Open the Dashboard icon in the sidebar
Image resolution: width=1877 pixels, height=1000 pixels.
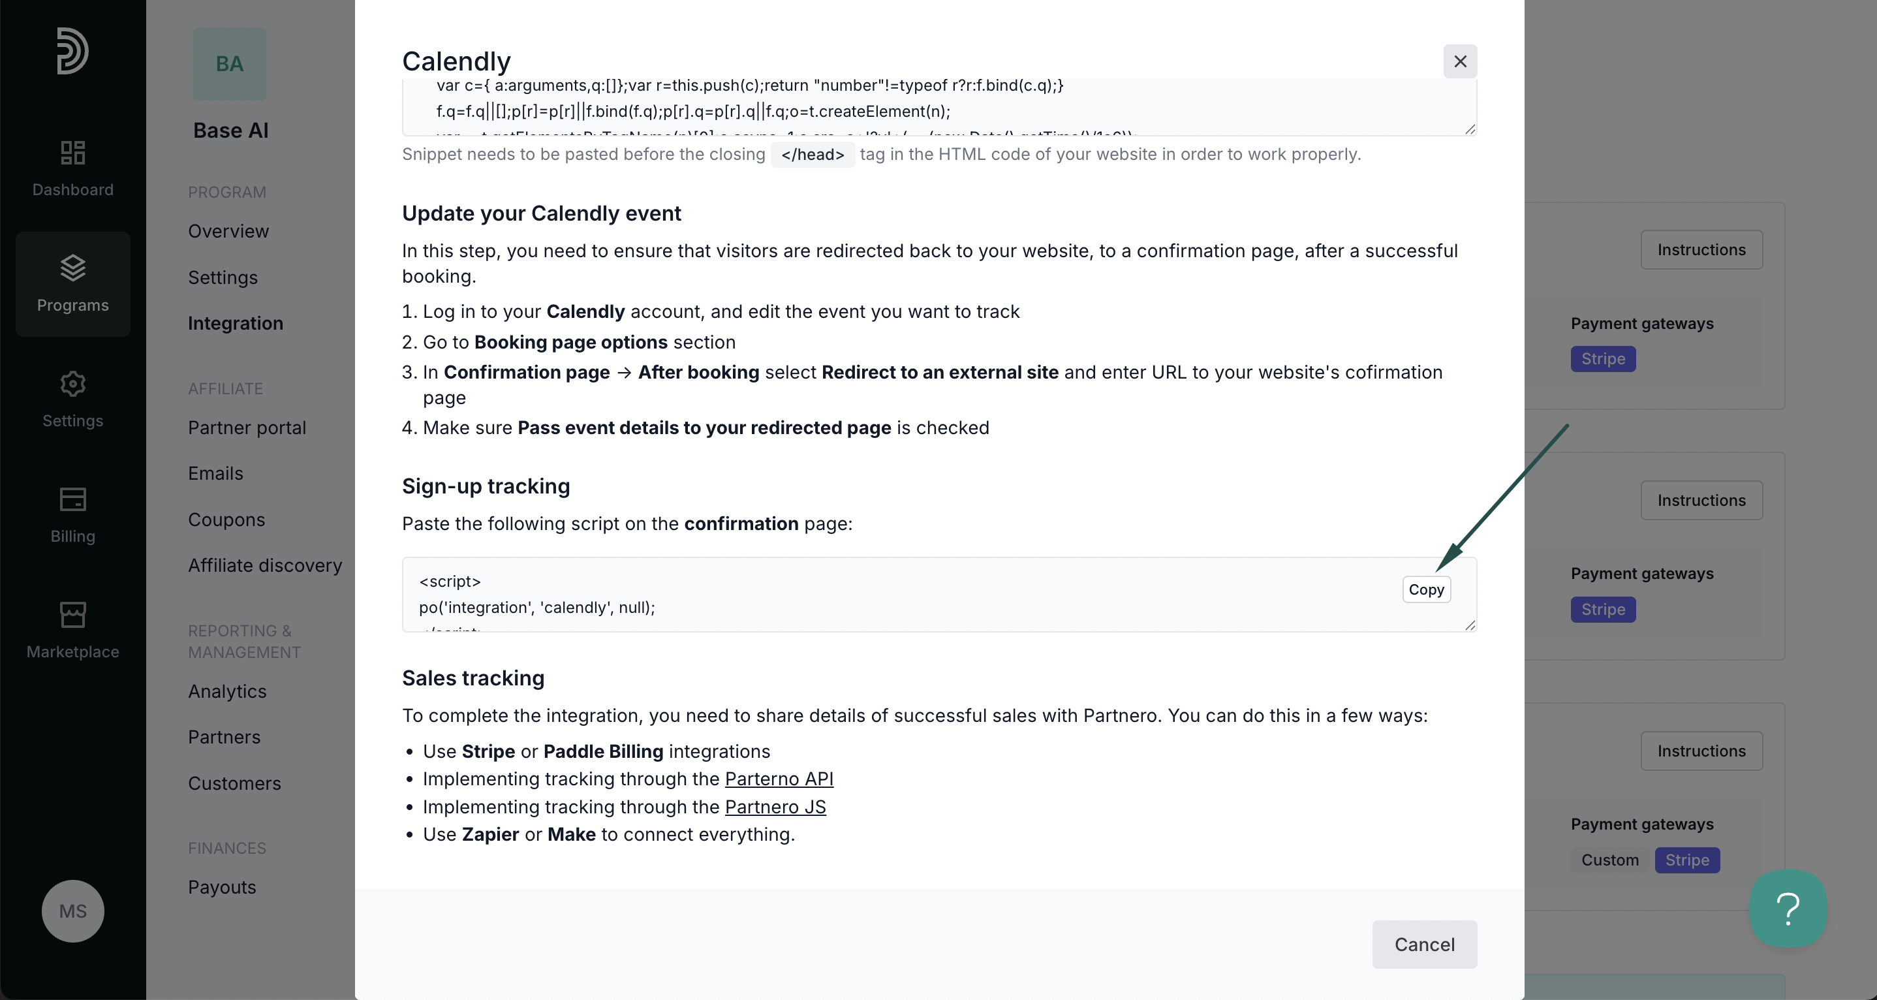click(72, 152)
